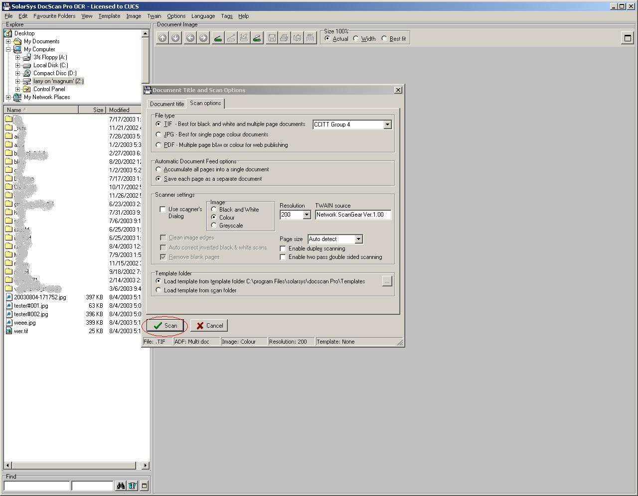The width and height of the screenshot is (638, 496).
Task: Click the ABC OCR recognition icon
Action: point(311,37)
